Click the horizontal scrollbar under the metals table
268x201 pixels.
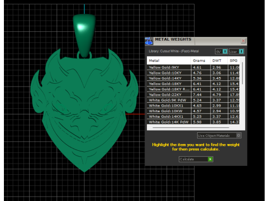[x=191, y=128]
